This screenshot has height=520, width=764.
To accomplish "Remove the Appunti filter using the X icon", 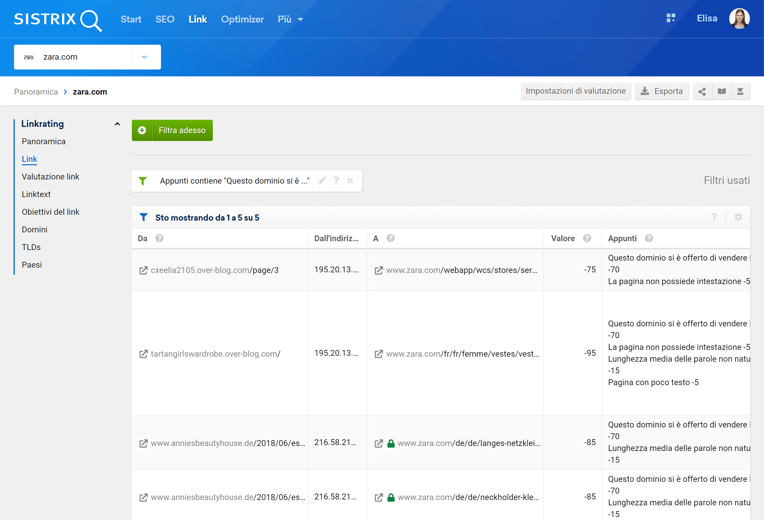I will point(350,180).
